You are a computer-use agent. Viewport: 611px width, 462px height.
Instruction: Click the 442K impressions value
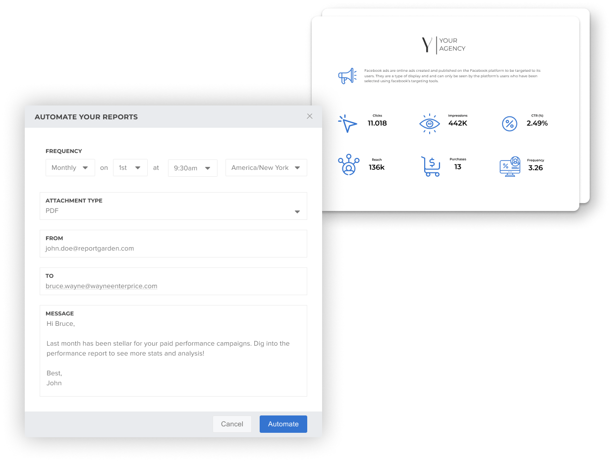458,123
